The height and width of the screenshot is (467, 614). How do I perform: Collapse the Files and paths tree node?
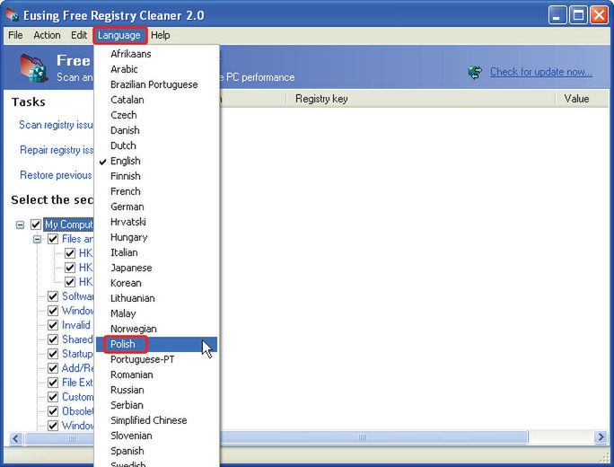pos(37,239)
